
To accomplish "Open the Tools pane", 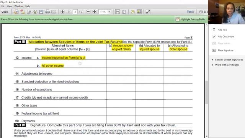I will point(190,12).
